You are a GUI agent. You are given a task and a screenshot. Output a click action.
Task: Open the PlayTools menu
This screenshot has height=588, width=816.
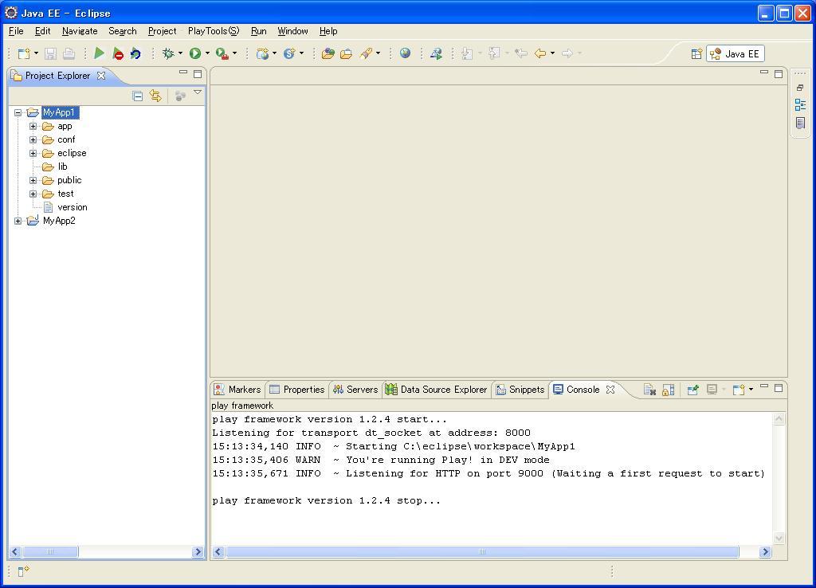tap(214, 31)
